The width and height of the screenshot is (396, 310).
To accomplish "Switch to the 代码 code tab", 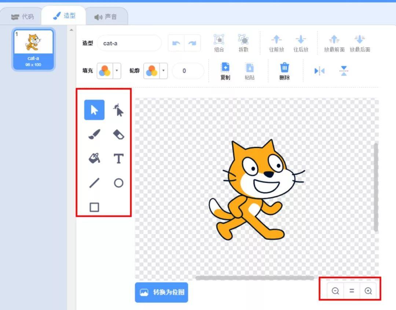I will coord(22,17).
